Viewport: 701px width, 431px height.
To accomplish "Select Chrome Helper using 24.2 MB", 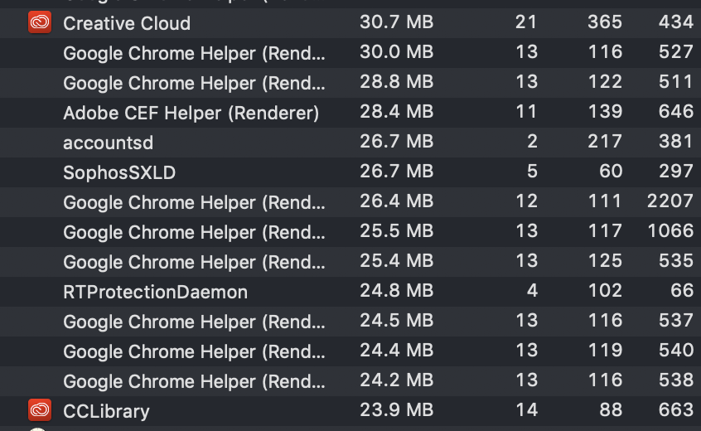I will 350,381.
